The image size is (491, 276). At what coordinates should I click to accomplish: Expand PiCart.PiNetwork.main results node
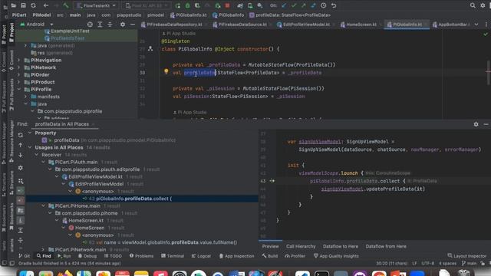pos(43,249)
